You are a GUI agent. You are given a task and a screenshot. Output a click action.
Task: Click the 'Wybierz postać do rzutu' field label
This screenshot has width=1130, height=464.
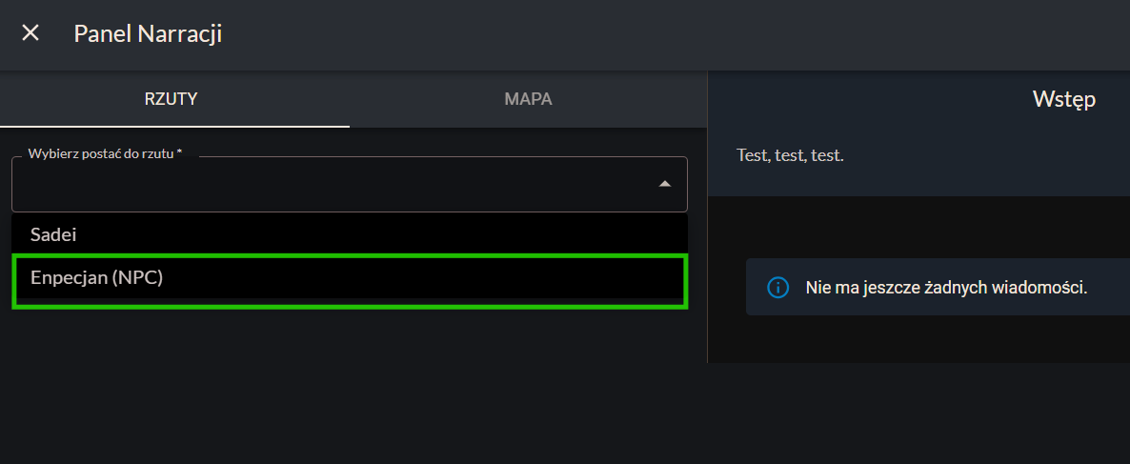pyautogui.click(x=100, y=153)
